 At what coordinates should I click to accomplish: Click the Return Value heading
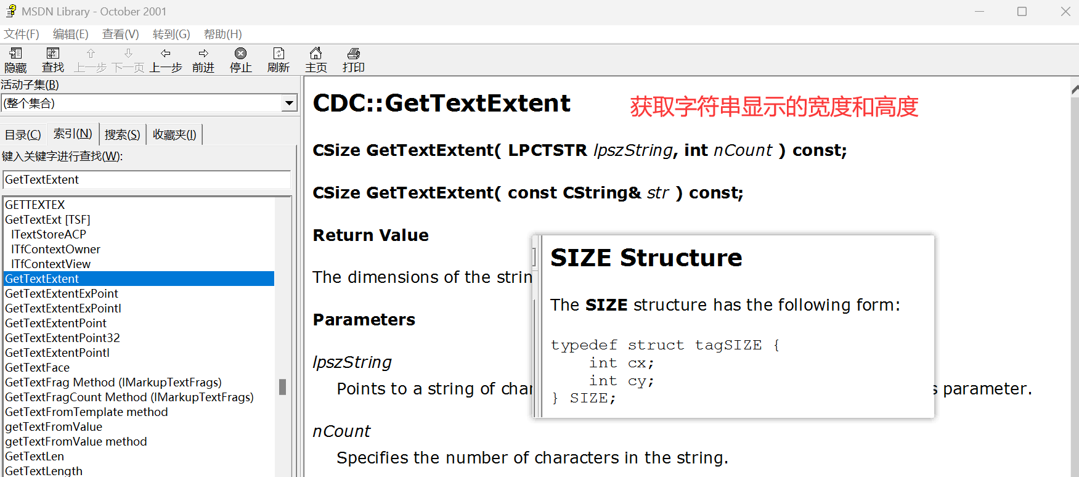[x=370, y=235]
